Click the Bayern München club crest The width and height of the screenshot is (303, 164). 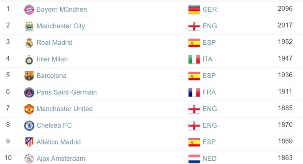click(29, 10)
